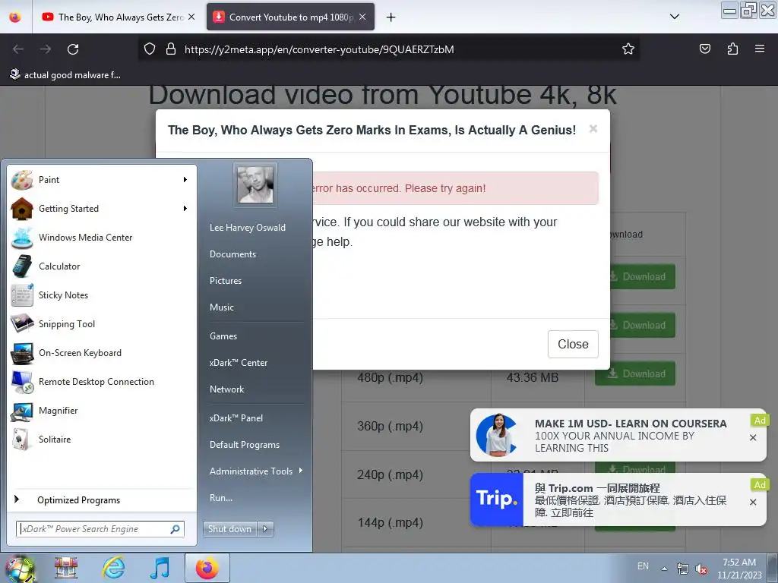Click the site security padlock icon
The image size is (778, 583).
[171, 49]
